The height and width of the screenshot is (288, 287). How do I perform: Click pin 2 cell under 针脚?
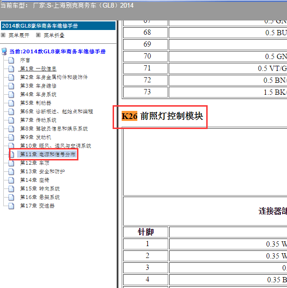click(145, 256)
